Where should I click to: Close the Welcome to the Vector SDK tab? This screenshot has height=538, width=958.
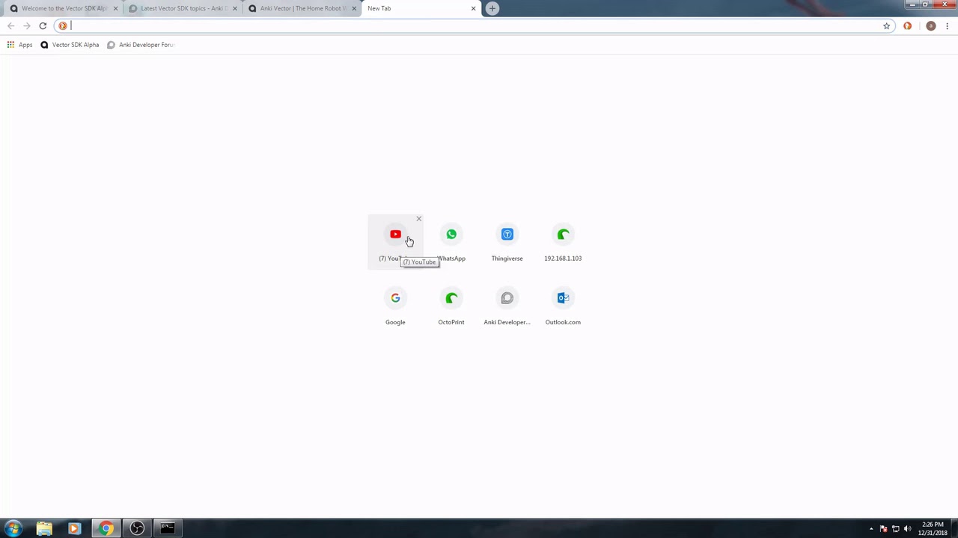pos(116,8)
